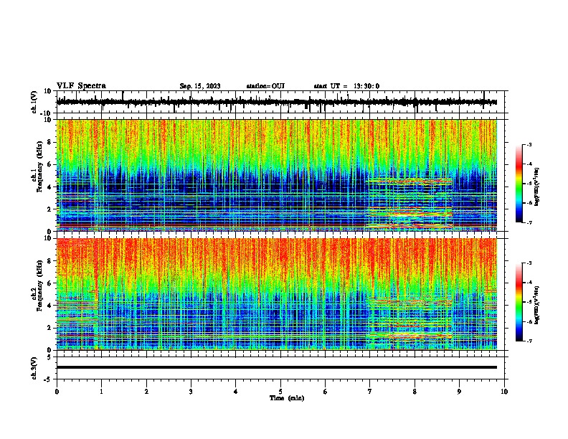568x439 pixels.
Task: Click inside the ch.2 spectrogram panel
Action: [x=276, y=294]
